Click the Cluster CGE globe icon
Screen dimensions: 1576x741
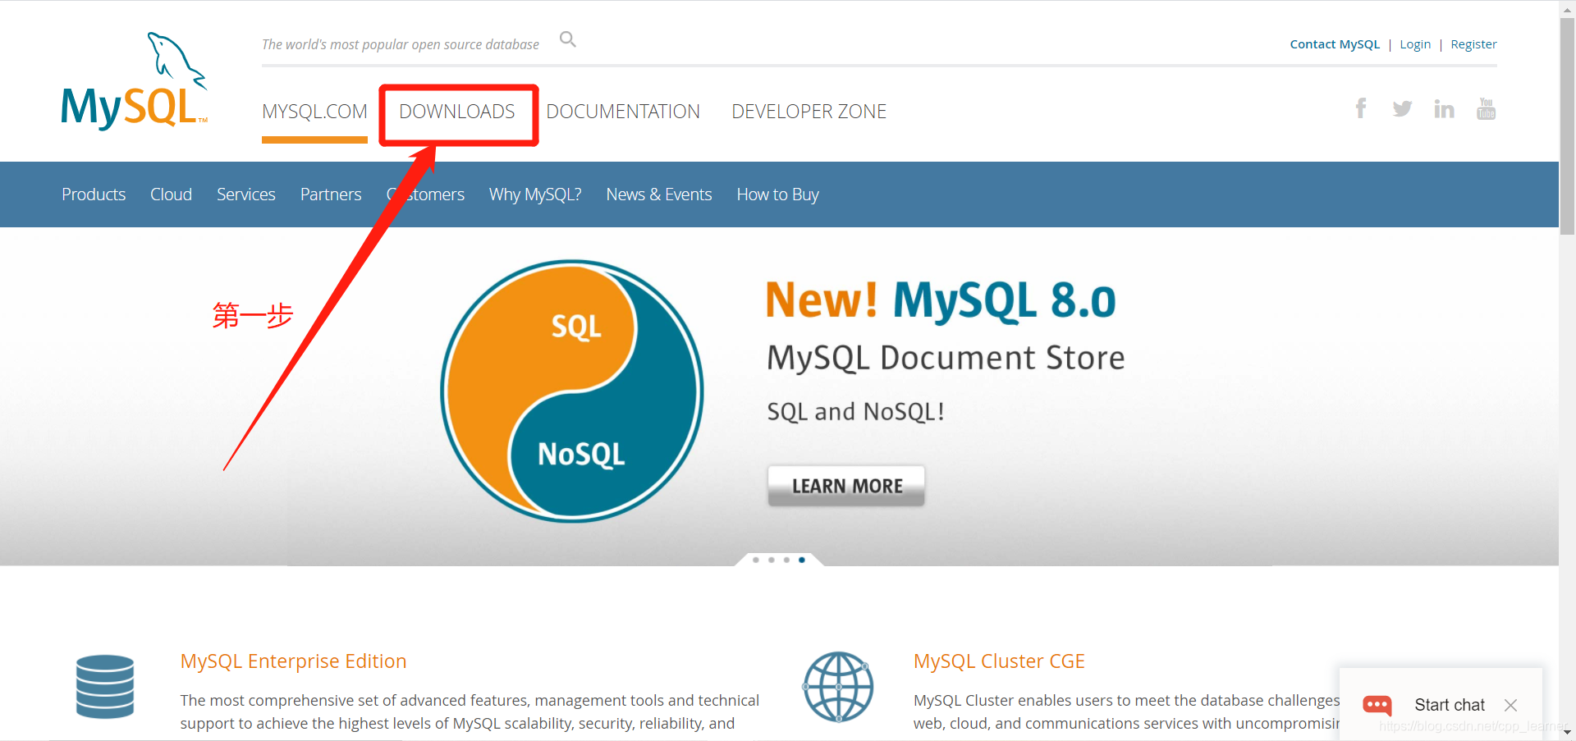pyautogui.click(x=838, y=687)
